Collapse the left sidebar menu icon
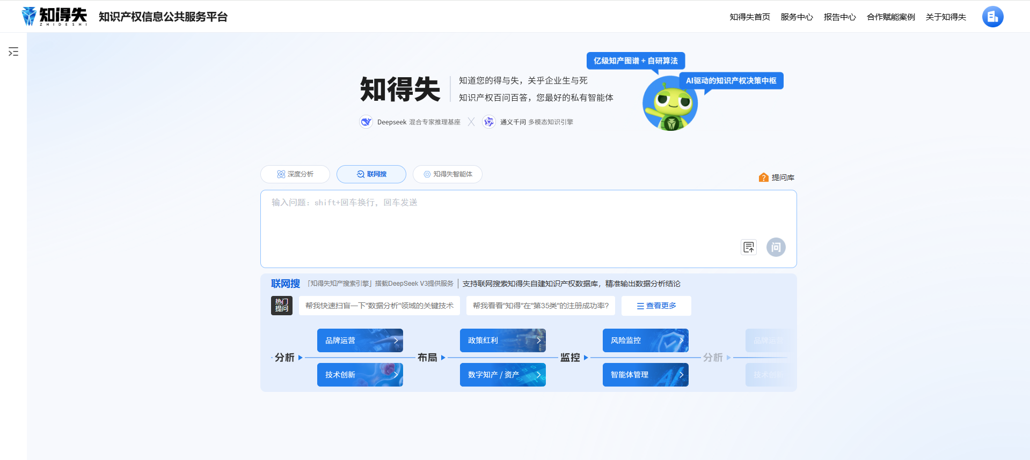Viewport: 1030px width, 460px height. [x=13, y=51]
